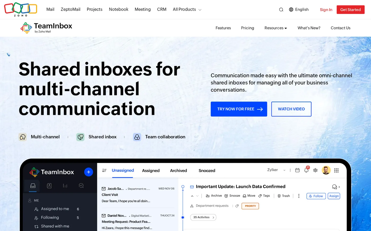This screenshot has height=231, width=371.
Task: Open the Resources dropdown menu
Action: (276, 28)
